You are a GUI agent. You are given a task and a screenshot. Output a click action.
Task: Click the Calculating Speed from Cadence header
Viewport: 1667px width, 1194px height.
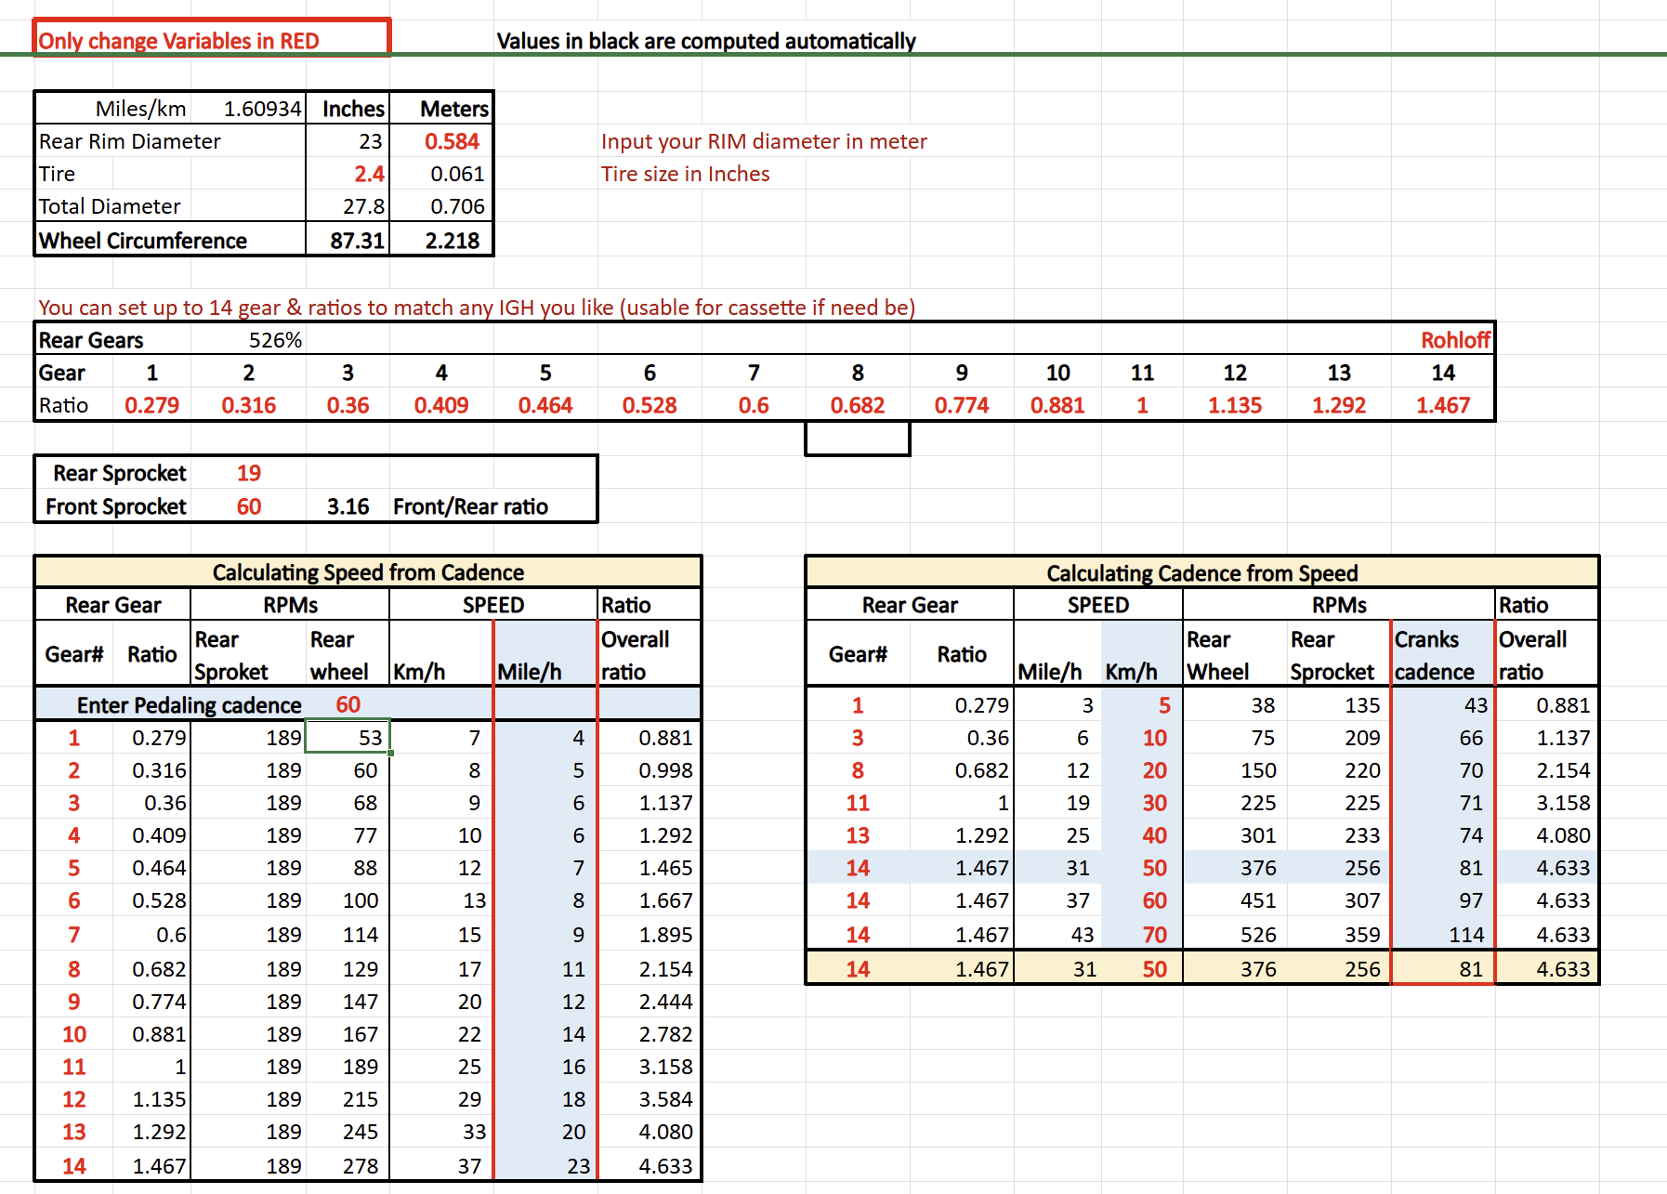[x=368, y=572]
